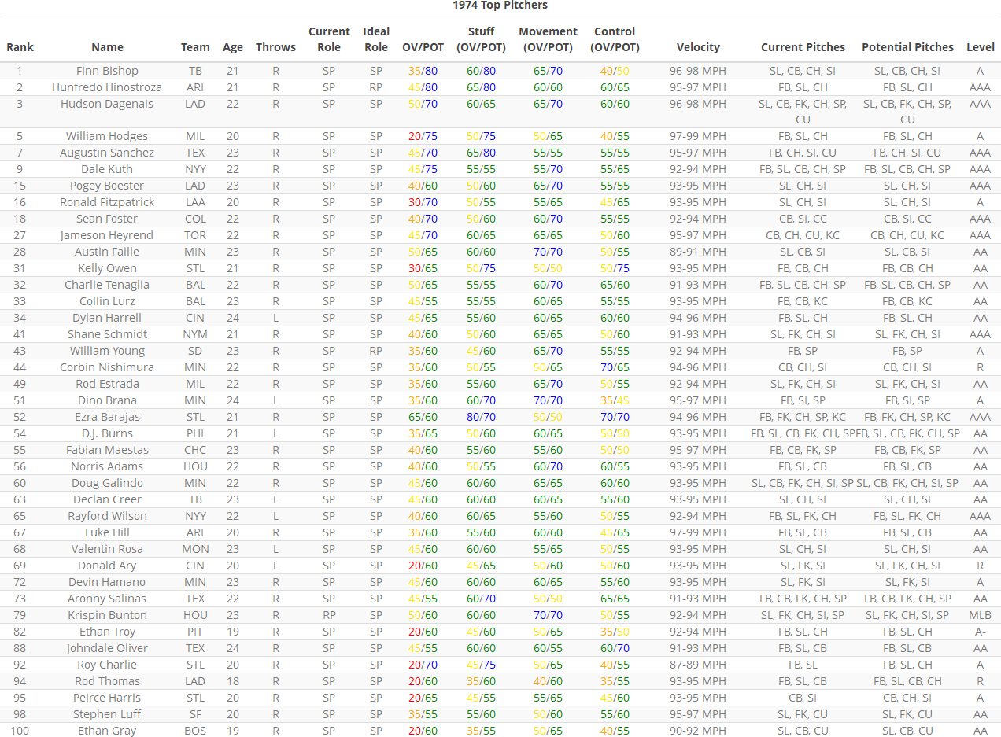Select Kelly Owen name
The width and height of the screenshot is (1001, 737).
107,268
